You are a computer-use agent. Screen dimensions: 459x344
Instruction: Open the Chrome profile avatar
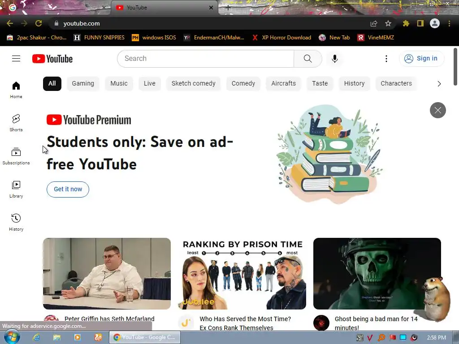coord(435,23)
